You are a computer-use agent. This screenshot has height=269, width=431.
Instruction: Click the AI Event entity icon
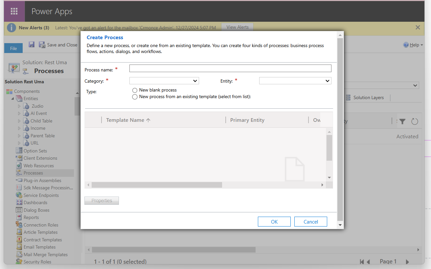click(26, 113)
